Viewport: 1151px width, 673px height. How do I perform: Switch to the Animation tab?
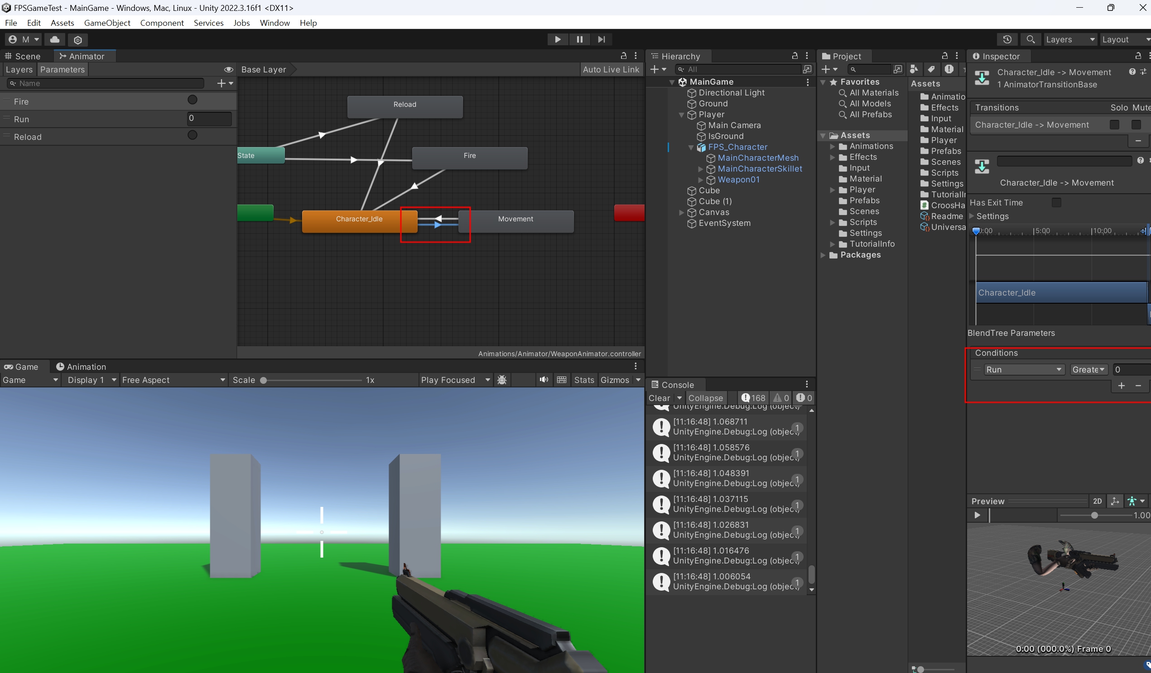click(81, 367)
